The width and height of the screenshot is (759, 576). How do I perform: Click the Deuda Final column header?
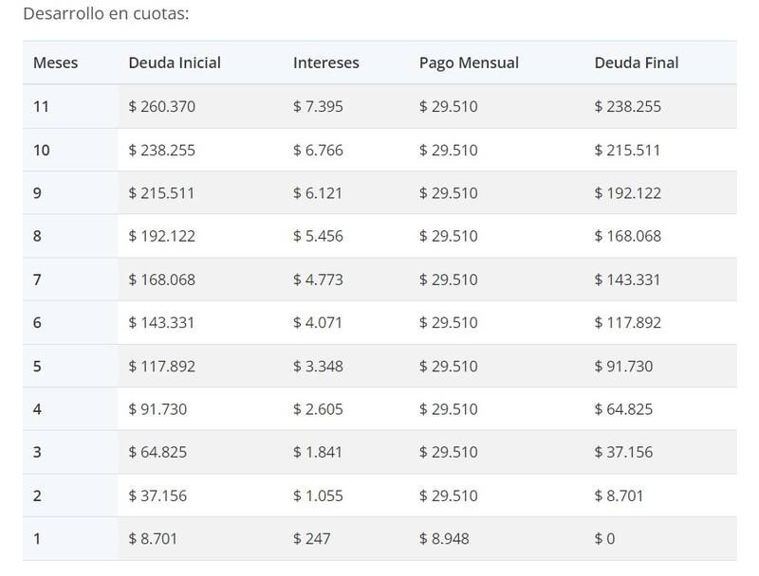click(x=636, y=63)
